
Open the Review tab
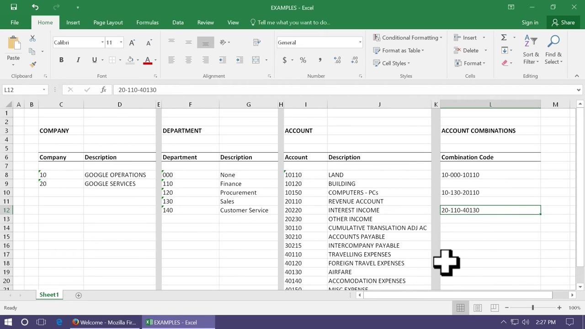tap(205, 22)
